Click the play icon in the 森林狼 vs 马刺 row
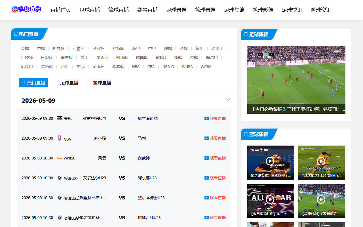363x227 pixels. (206, 138)
